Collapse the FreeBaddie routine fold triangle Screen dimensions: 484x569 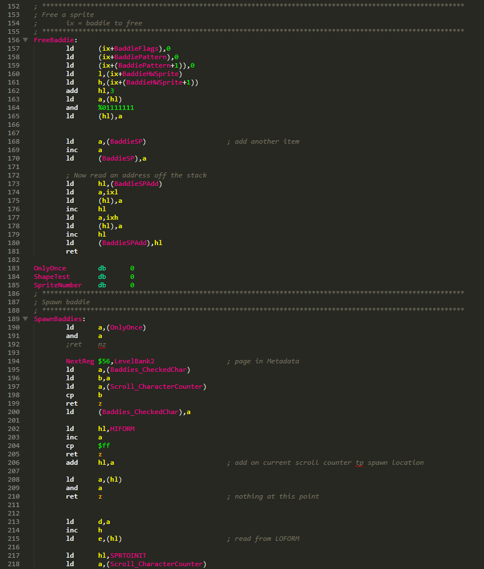[25, 40]
